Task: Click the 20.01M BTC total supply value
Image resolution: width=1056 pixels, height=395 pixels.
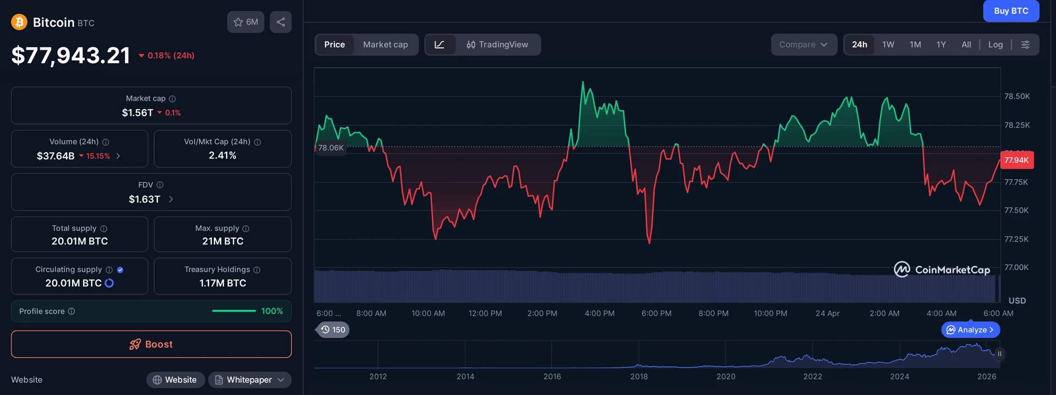Action: click(x=80, y=241)
